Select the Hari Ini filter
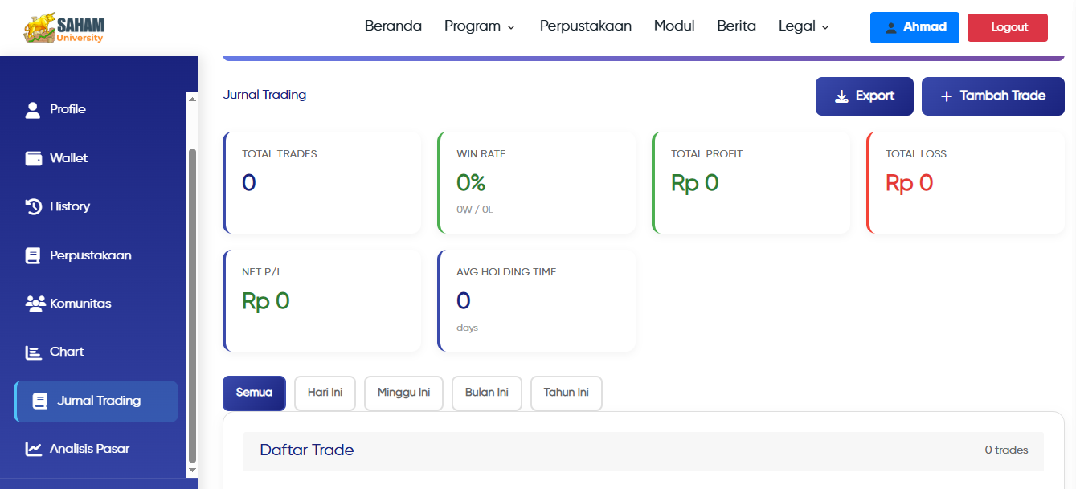 click(325, 393)
